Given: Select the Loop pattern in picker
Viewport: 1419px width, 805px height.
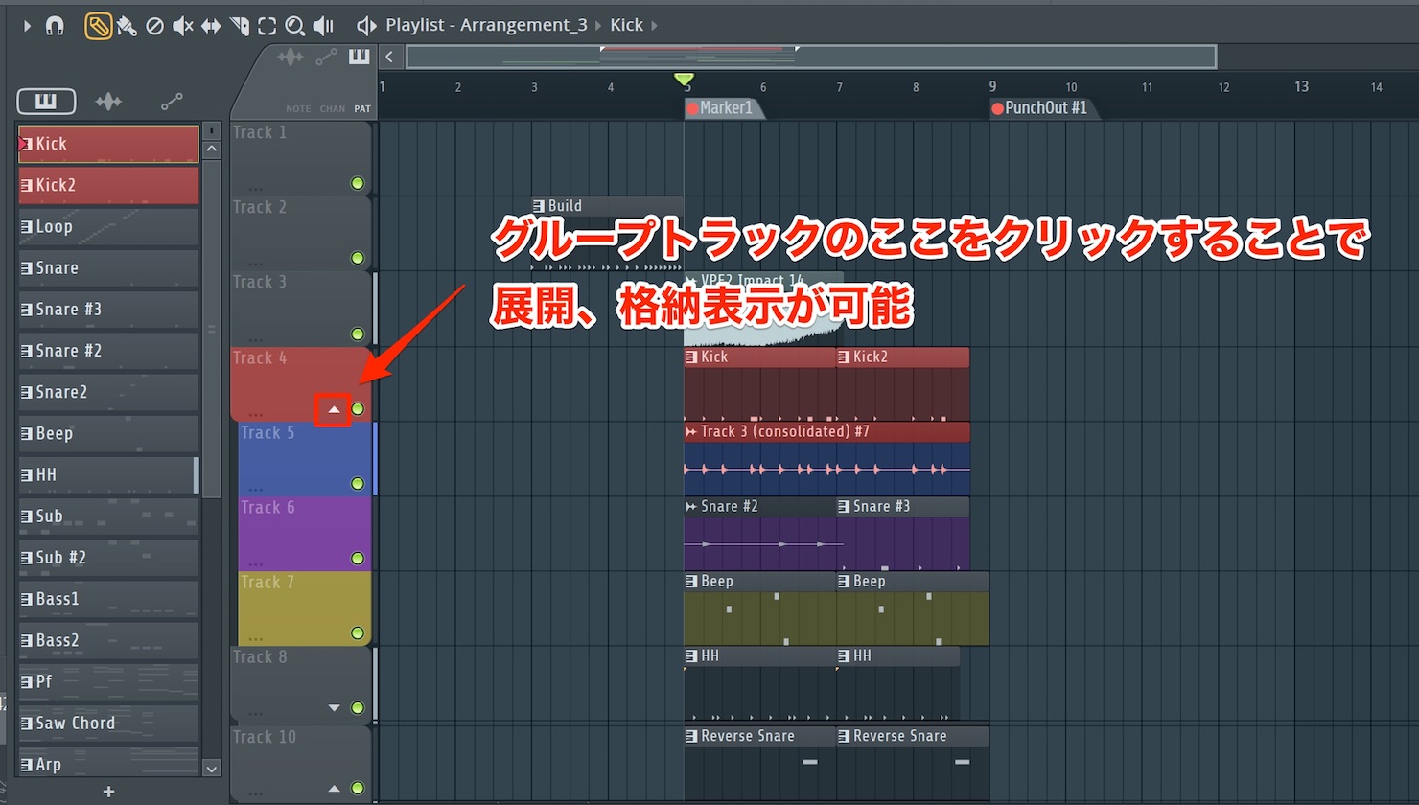Looking at the screenshot, I should [108, 226].
